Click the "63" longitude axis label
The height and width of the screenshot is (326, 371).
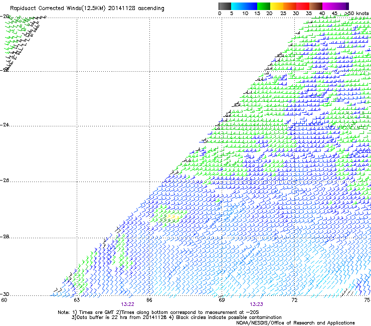click(x=77, y=300)
